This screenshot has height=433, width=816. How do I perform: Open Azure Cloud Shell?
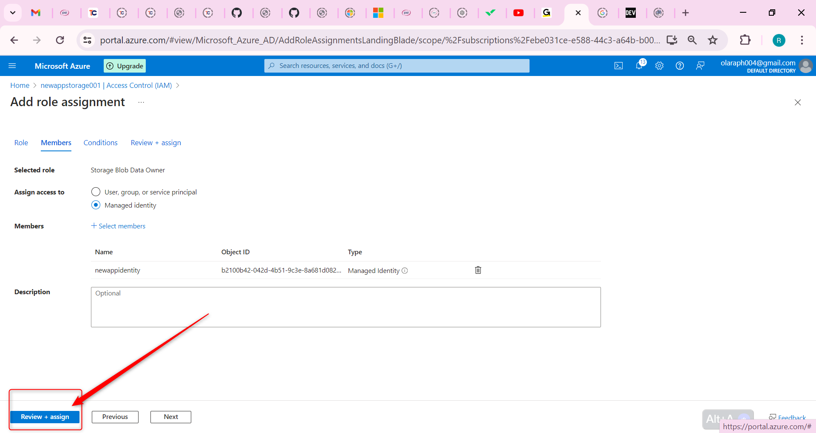tap(618, 65)
